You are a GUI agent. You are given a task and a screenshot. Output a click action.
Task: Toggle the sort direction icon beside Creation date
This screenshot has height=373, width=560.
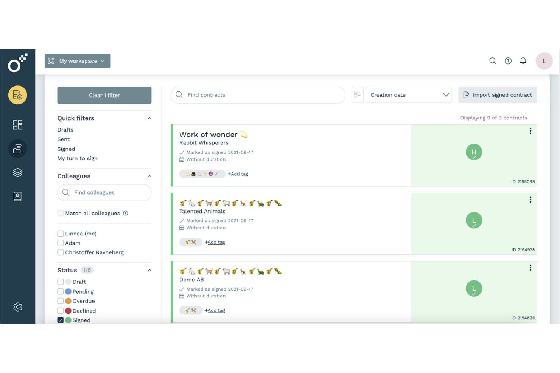(x=357, y=94)
